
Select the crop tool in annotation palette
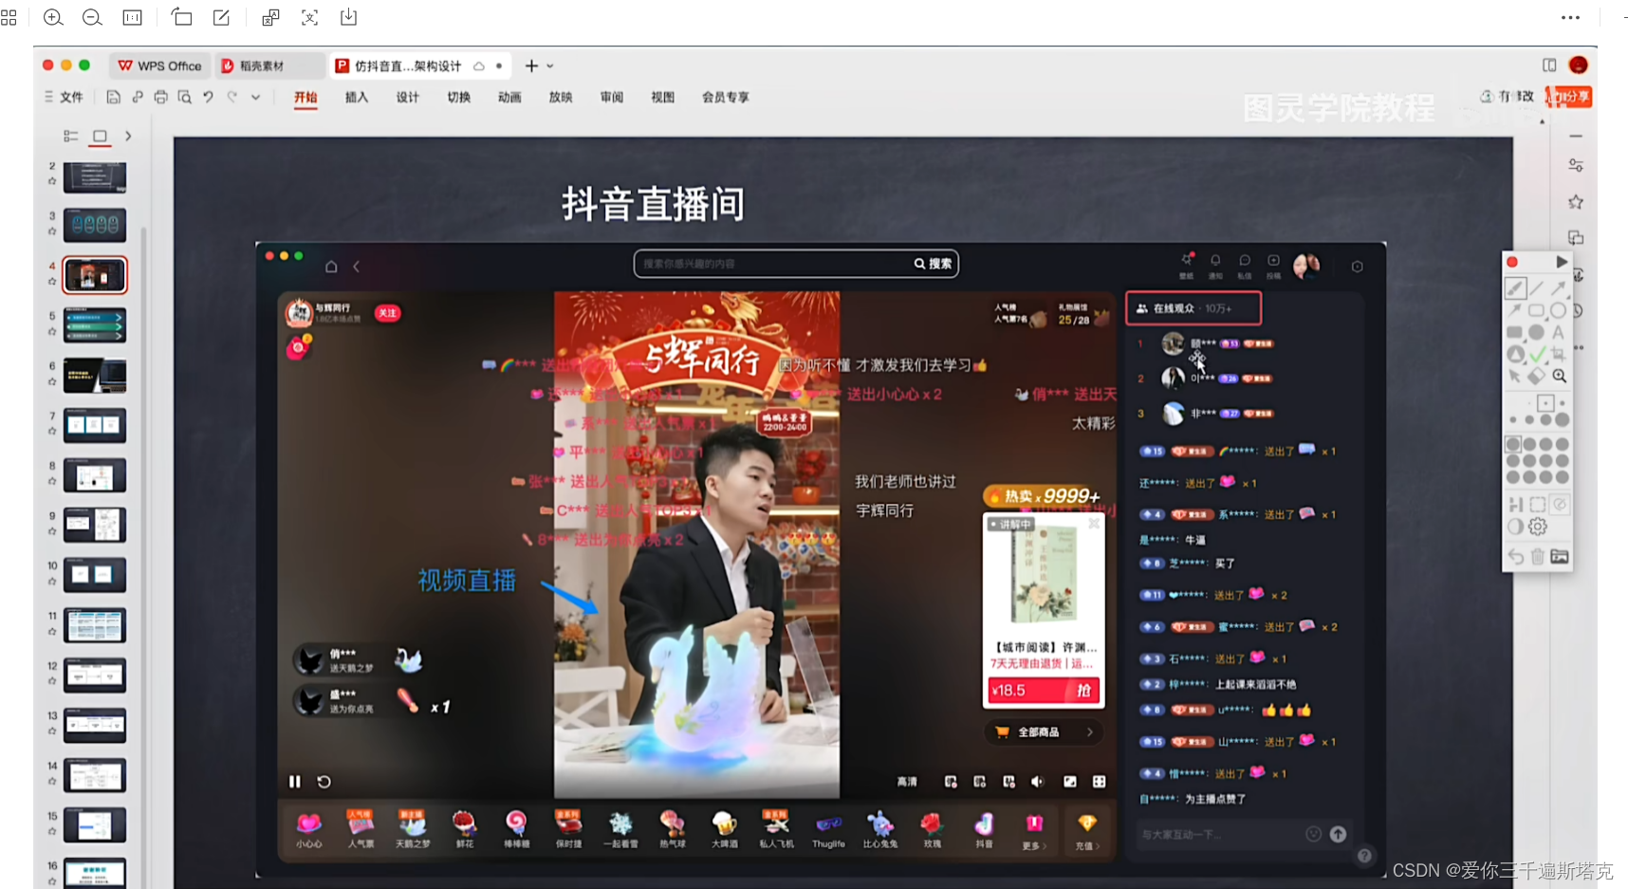pyautogui.click(x=1558, y=354)
